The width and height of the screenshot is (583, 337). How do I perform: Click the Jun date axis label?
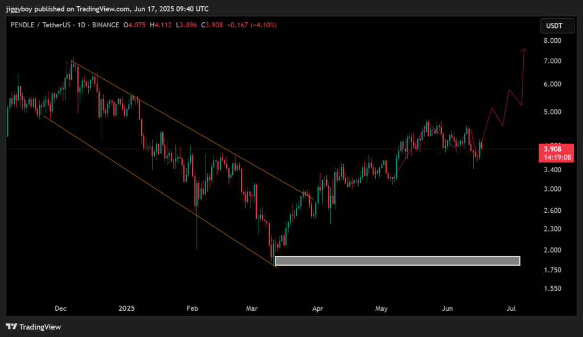click(x=447, y=308)
